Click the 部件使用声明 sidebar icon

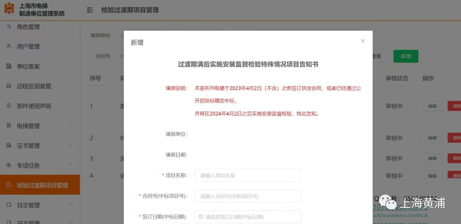[x=9, y=106]
